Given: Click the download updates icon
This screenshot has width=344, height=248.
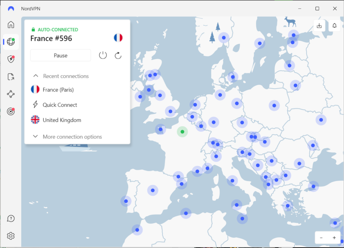Looking at the screenshot, I should (x=319, y=26).
